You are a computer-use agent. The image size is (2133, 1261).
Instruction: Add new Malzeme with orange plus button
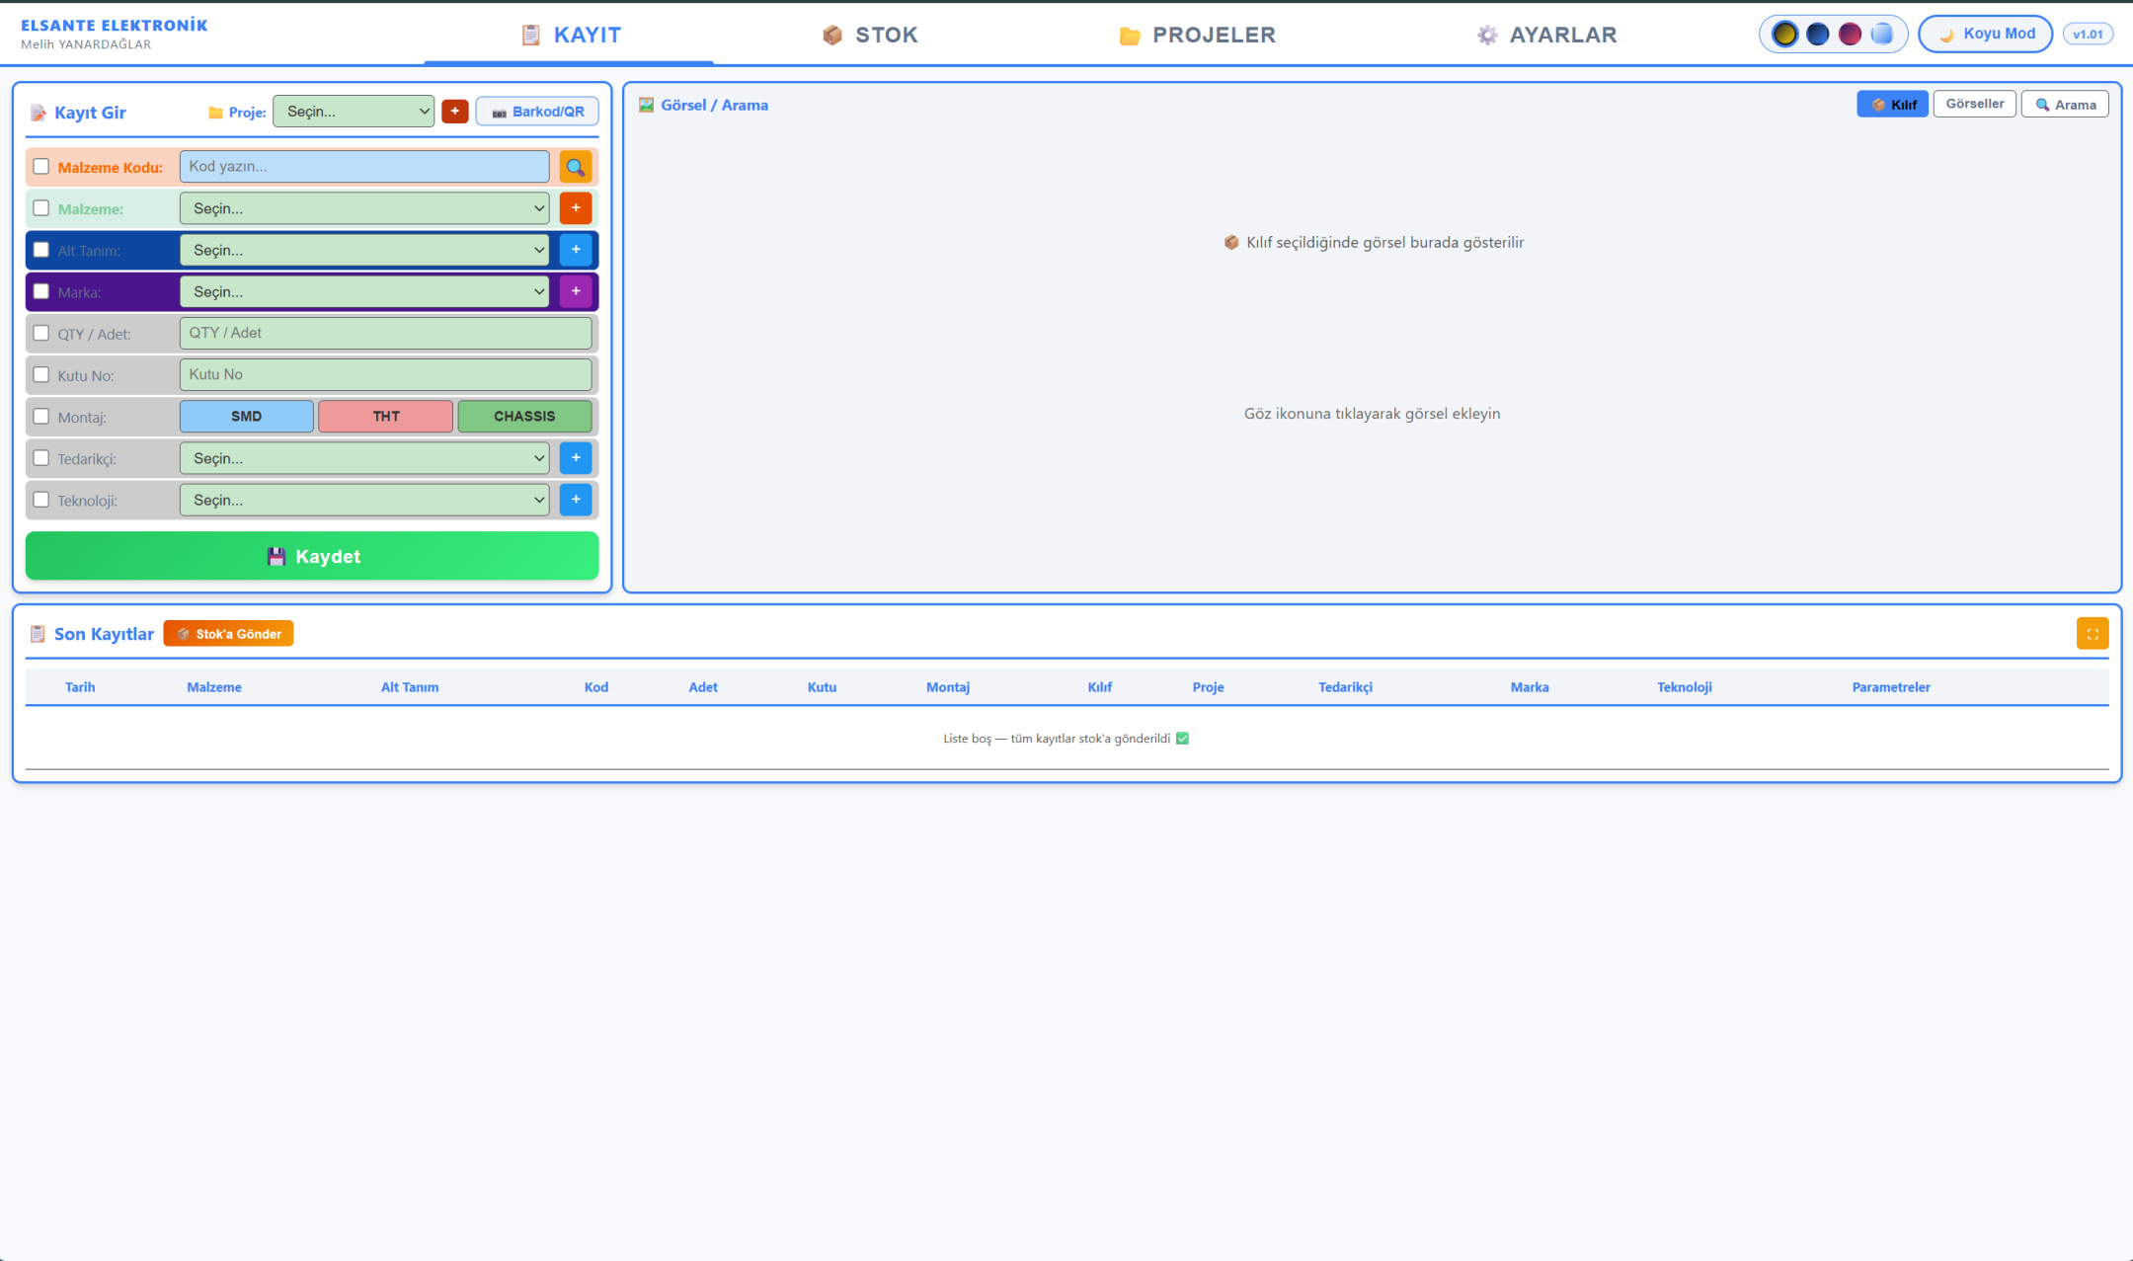[x=575, y=208]
